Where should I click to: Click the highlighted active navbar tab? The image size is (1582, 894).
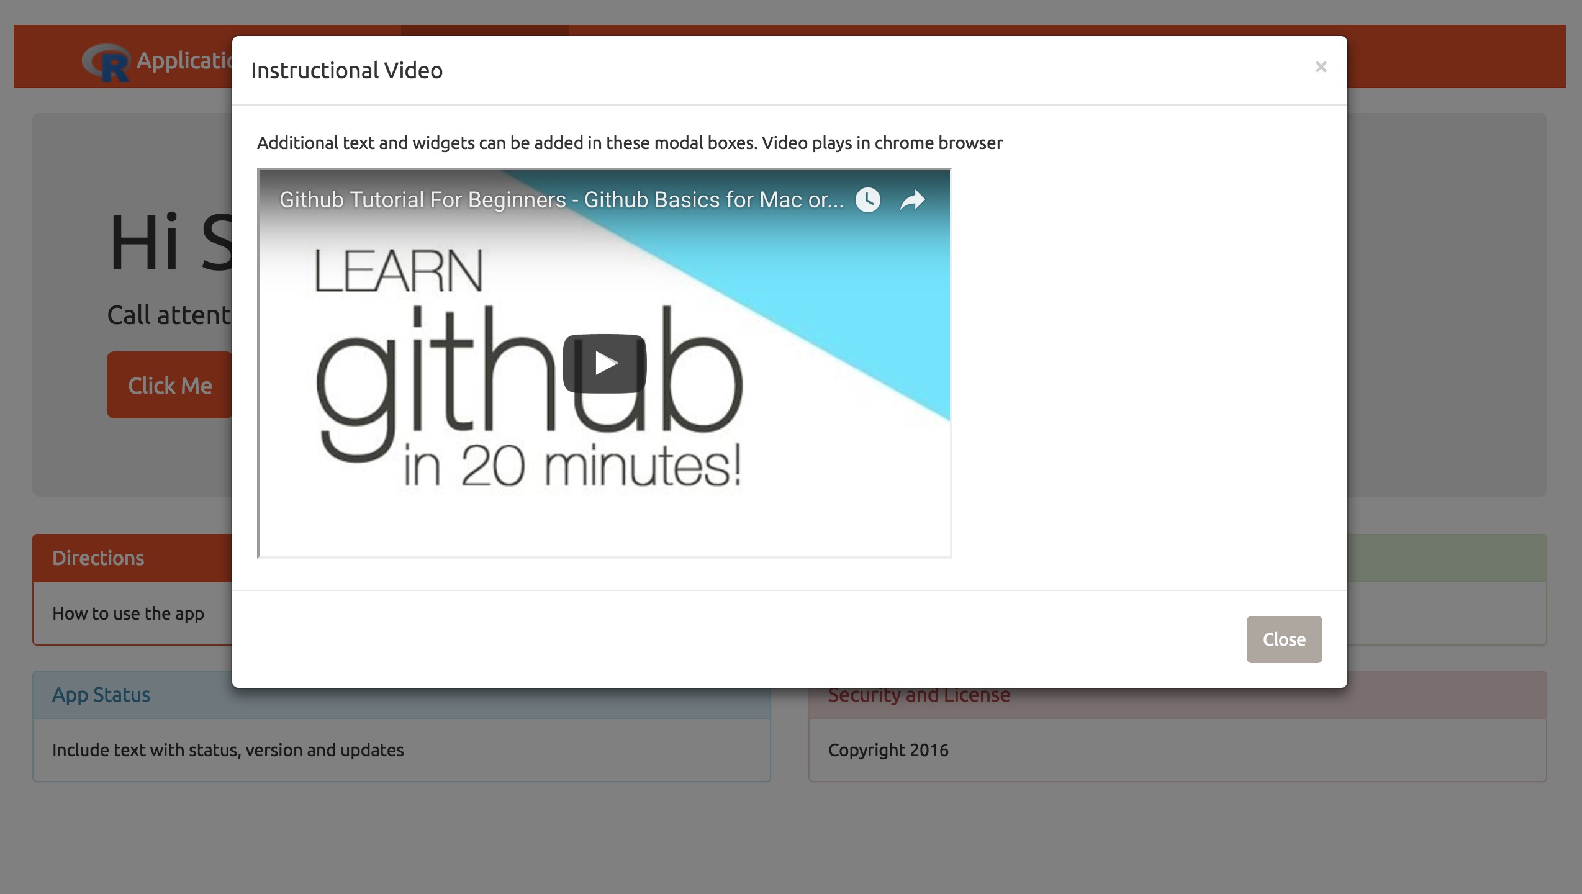point(484,30)
